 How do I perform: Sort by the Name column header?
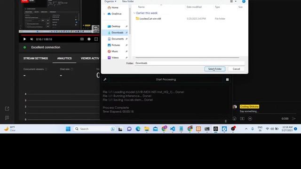coord(141,7)
